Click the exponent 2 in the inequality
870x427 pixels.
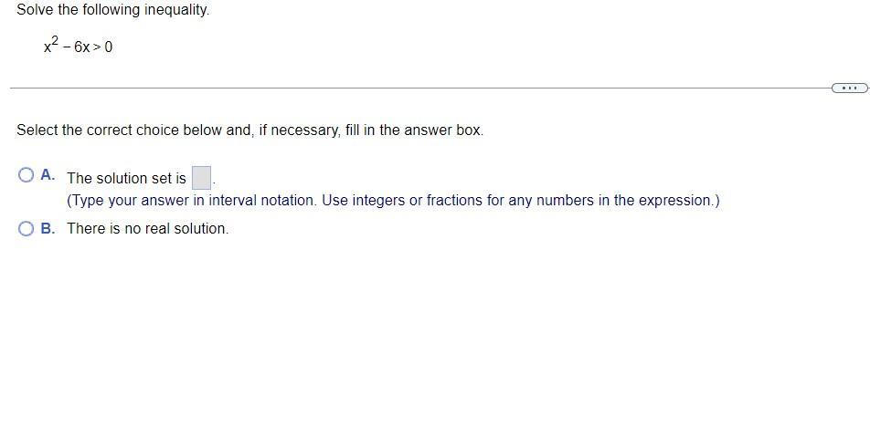click(x=55, y=40)
